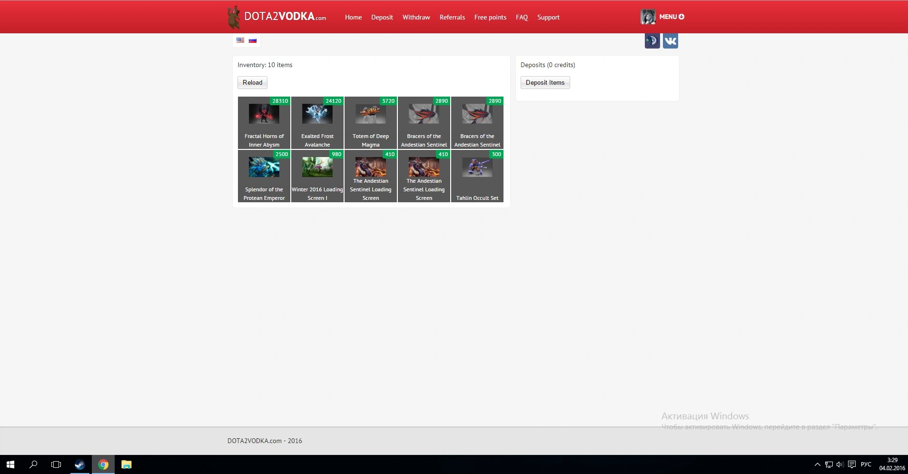Switch to Chrome on the taskbar
This screenshot has height=474, width=908.
click(103, 464)
